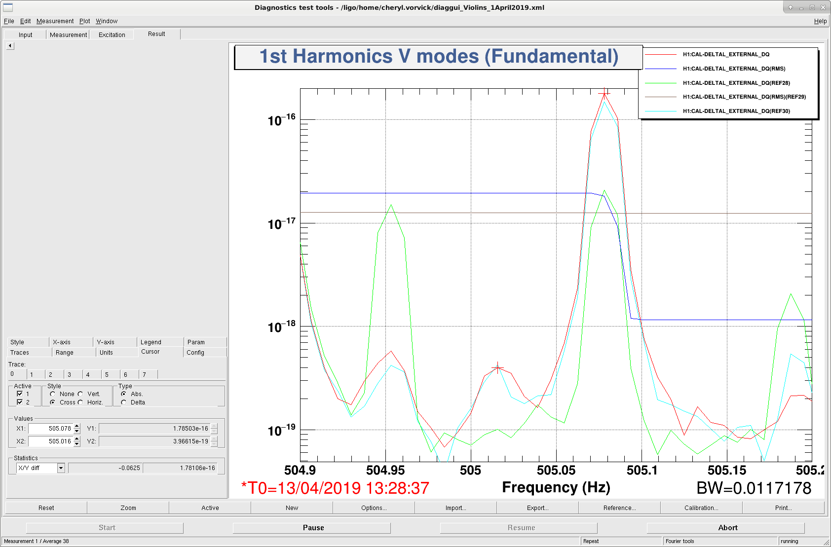Click the Calibration... button
This screenshot has width=831, height=547.
(701, 508)
